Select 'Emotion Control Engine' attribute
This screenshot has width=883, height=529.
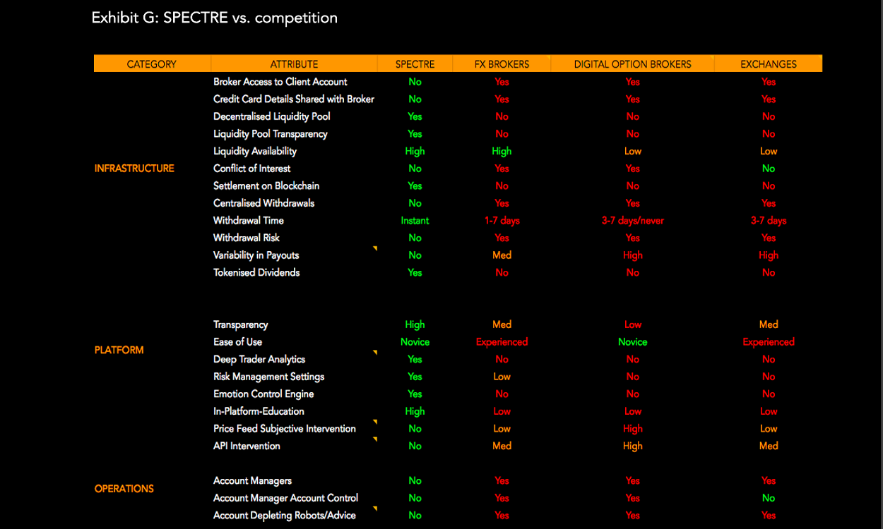tap(263, 394)
